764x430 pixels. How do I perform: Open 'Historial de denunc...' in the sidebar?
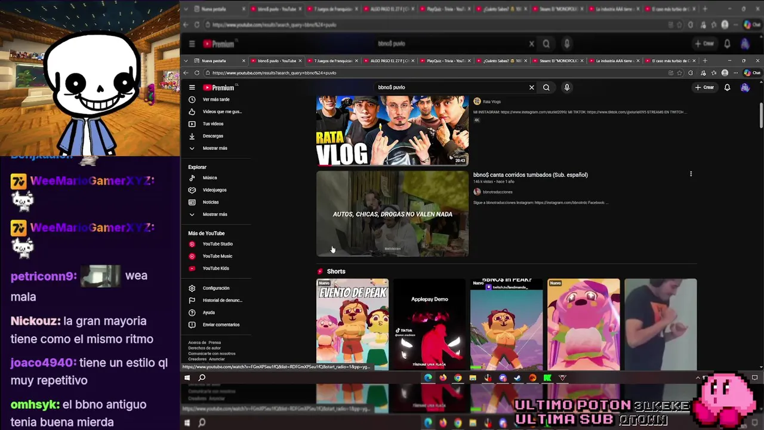coord(216,300)
